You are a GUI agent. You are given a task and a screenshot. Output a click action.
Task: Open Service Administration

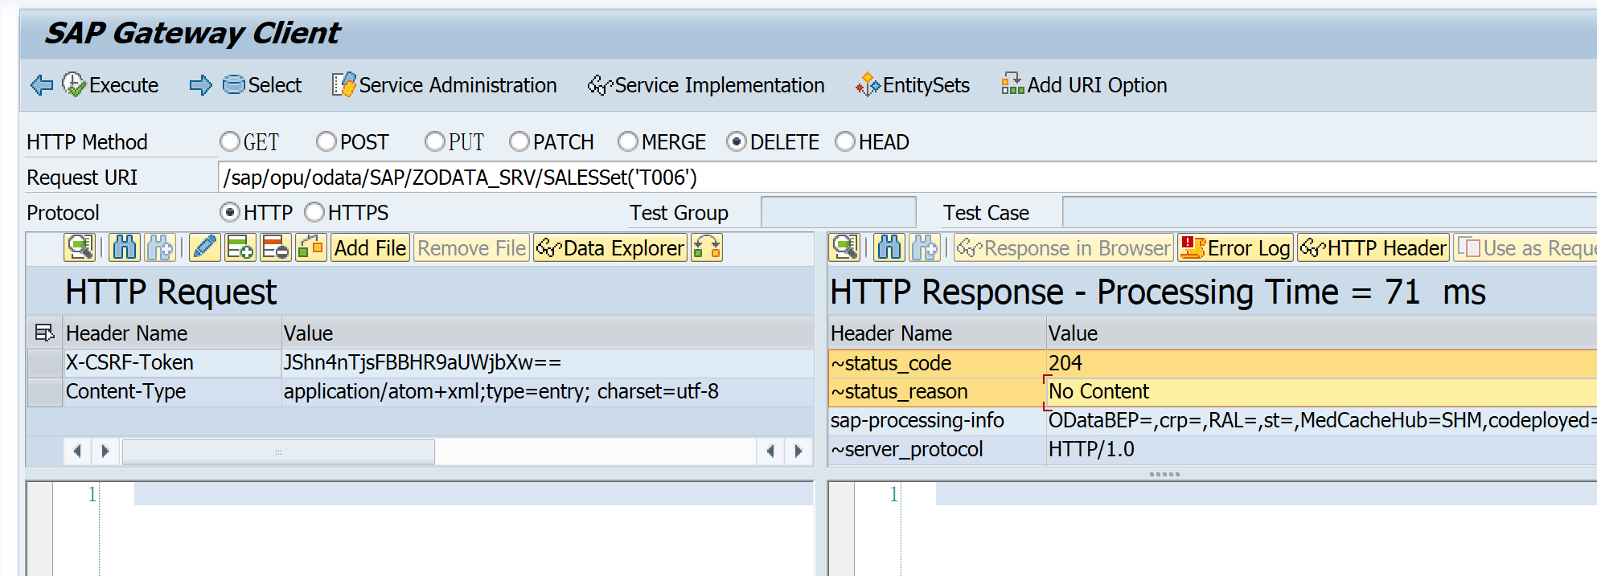pyautogui.click(x=445, y=85)
